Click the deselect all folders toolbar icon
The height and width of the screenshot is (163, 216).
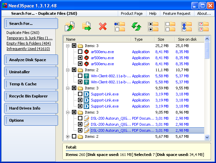click(170, 27)
